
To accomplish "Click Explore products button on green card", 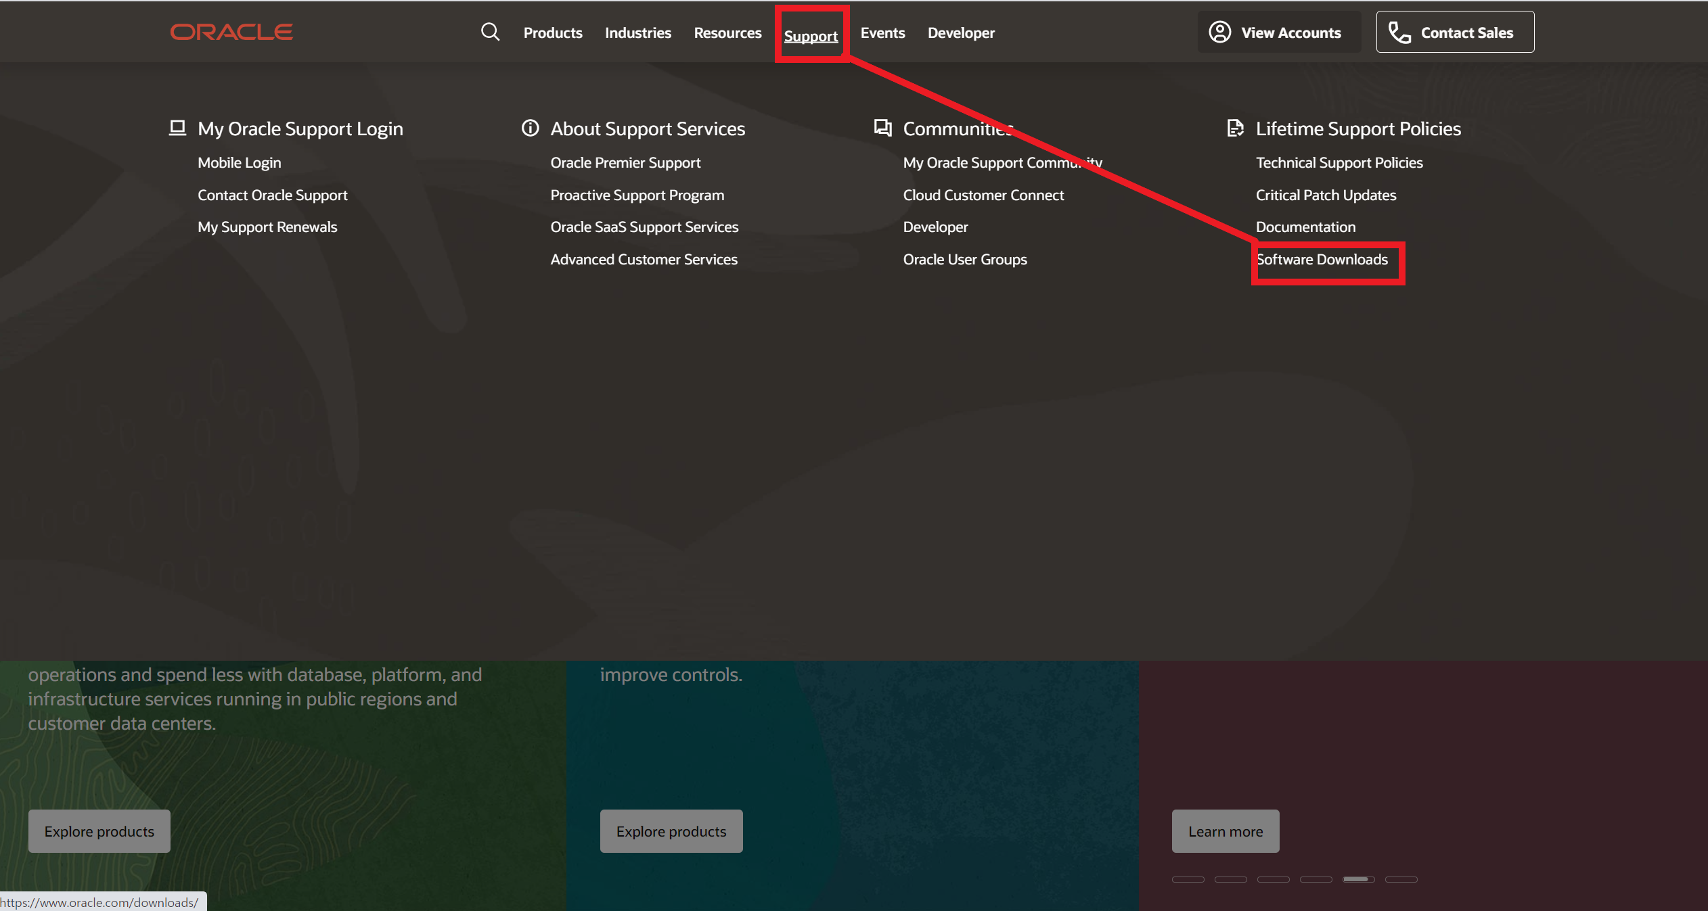I will tap(99, 831).
